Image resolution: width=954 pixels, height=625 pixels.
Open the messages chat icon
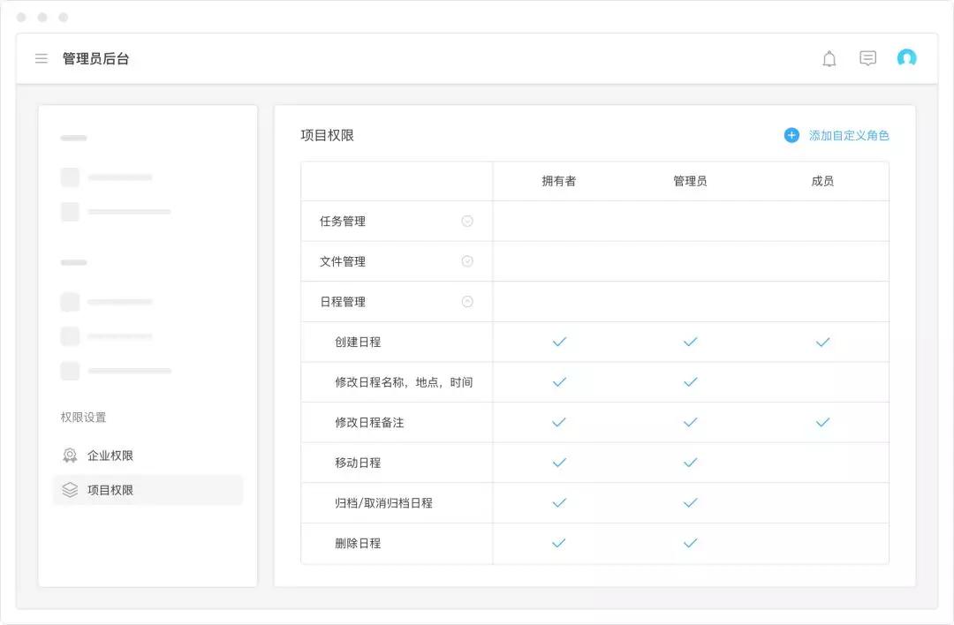(x=867, y=59)
